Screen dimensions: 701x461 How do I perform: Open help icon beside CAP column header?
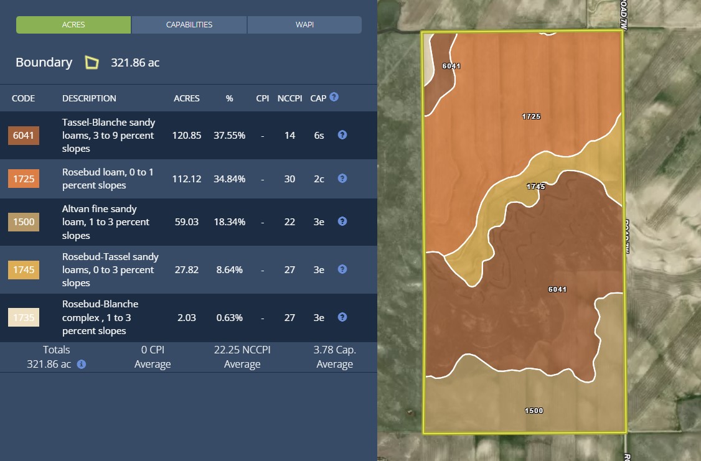coord(334,97)
